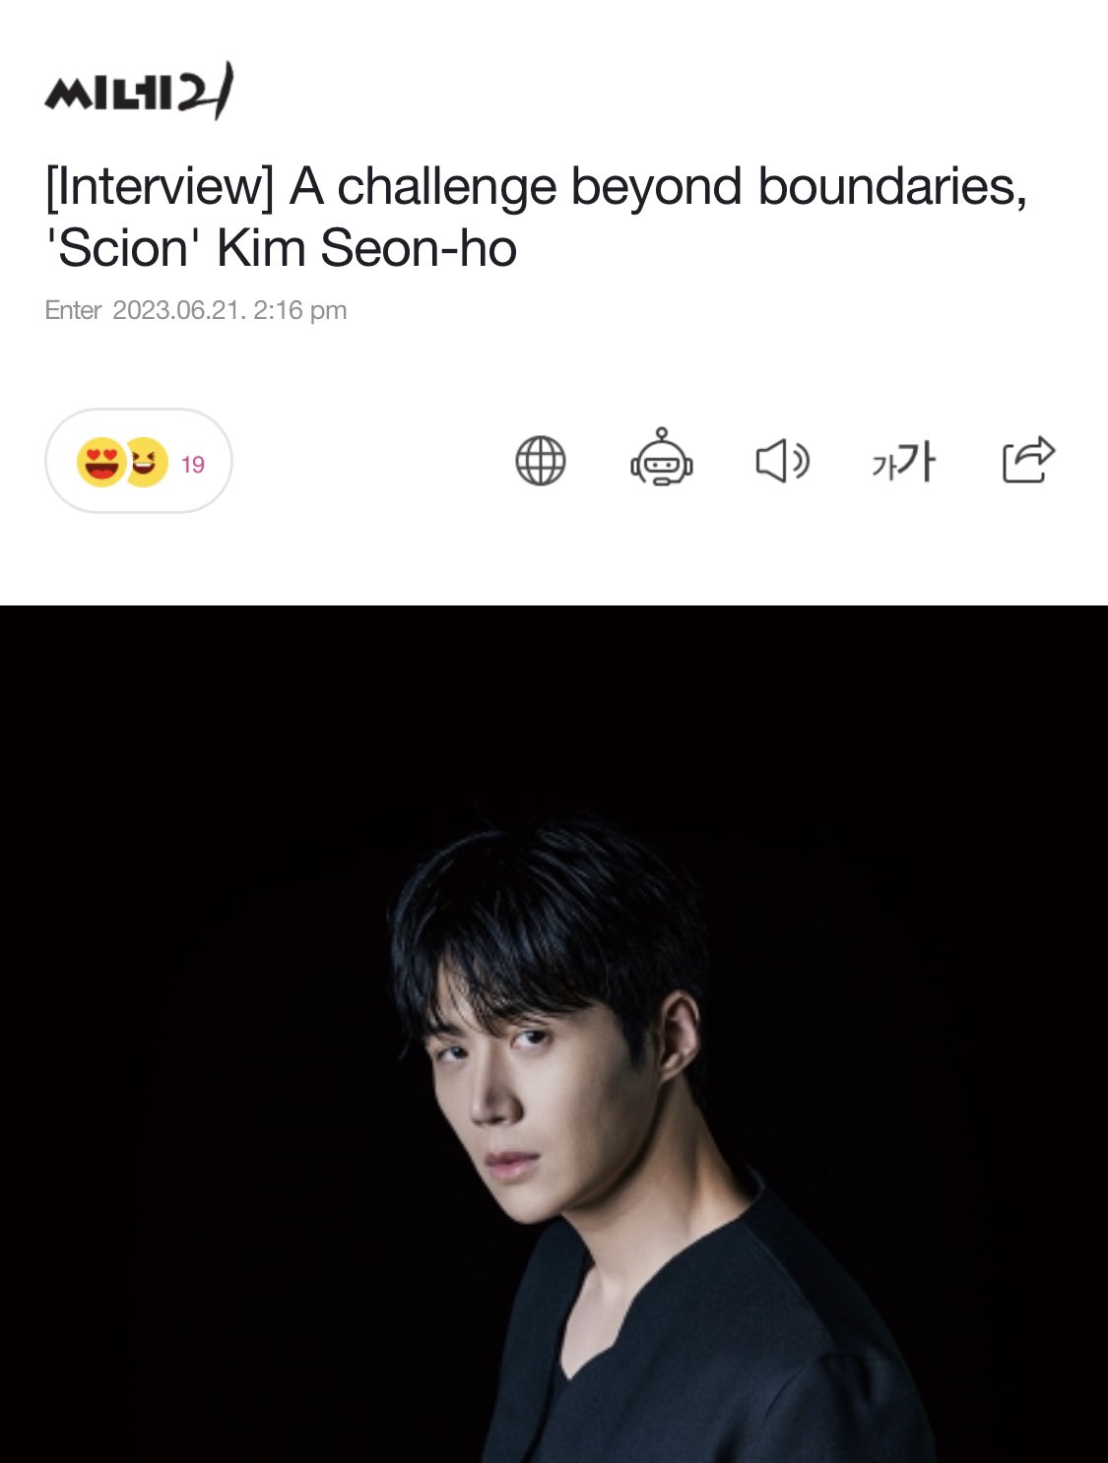Open the reactions pill button
Image resolution: width=1108 pixels, height=1463 pixels.
(139, 461)
